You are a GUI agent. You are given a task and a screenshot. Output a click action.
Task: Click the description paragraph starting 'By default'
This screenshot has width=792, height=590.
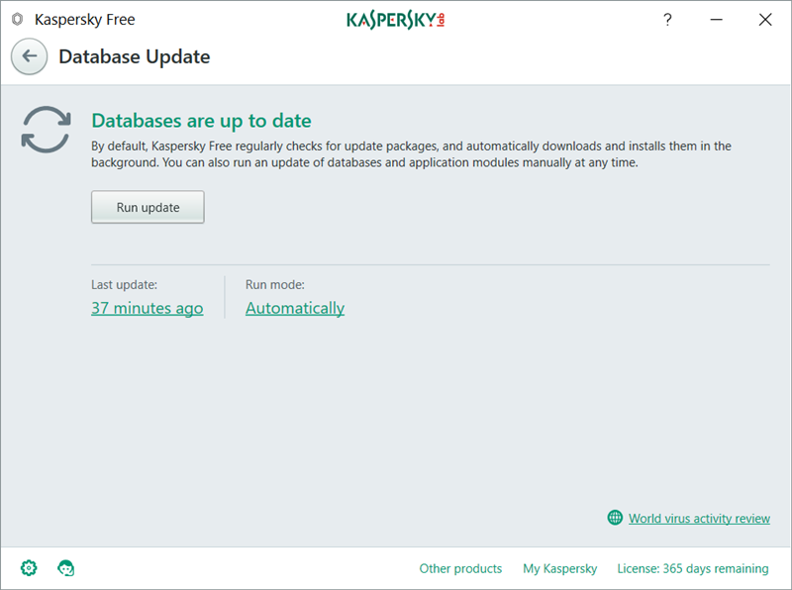pos(411,154)
